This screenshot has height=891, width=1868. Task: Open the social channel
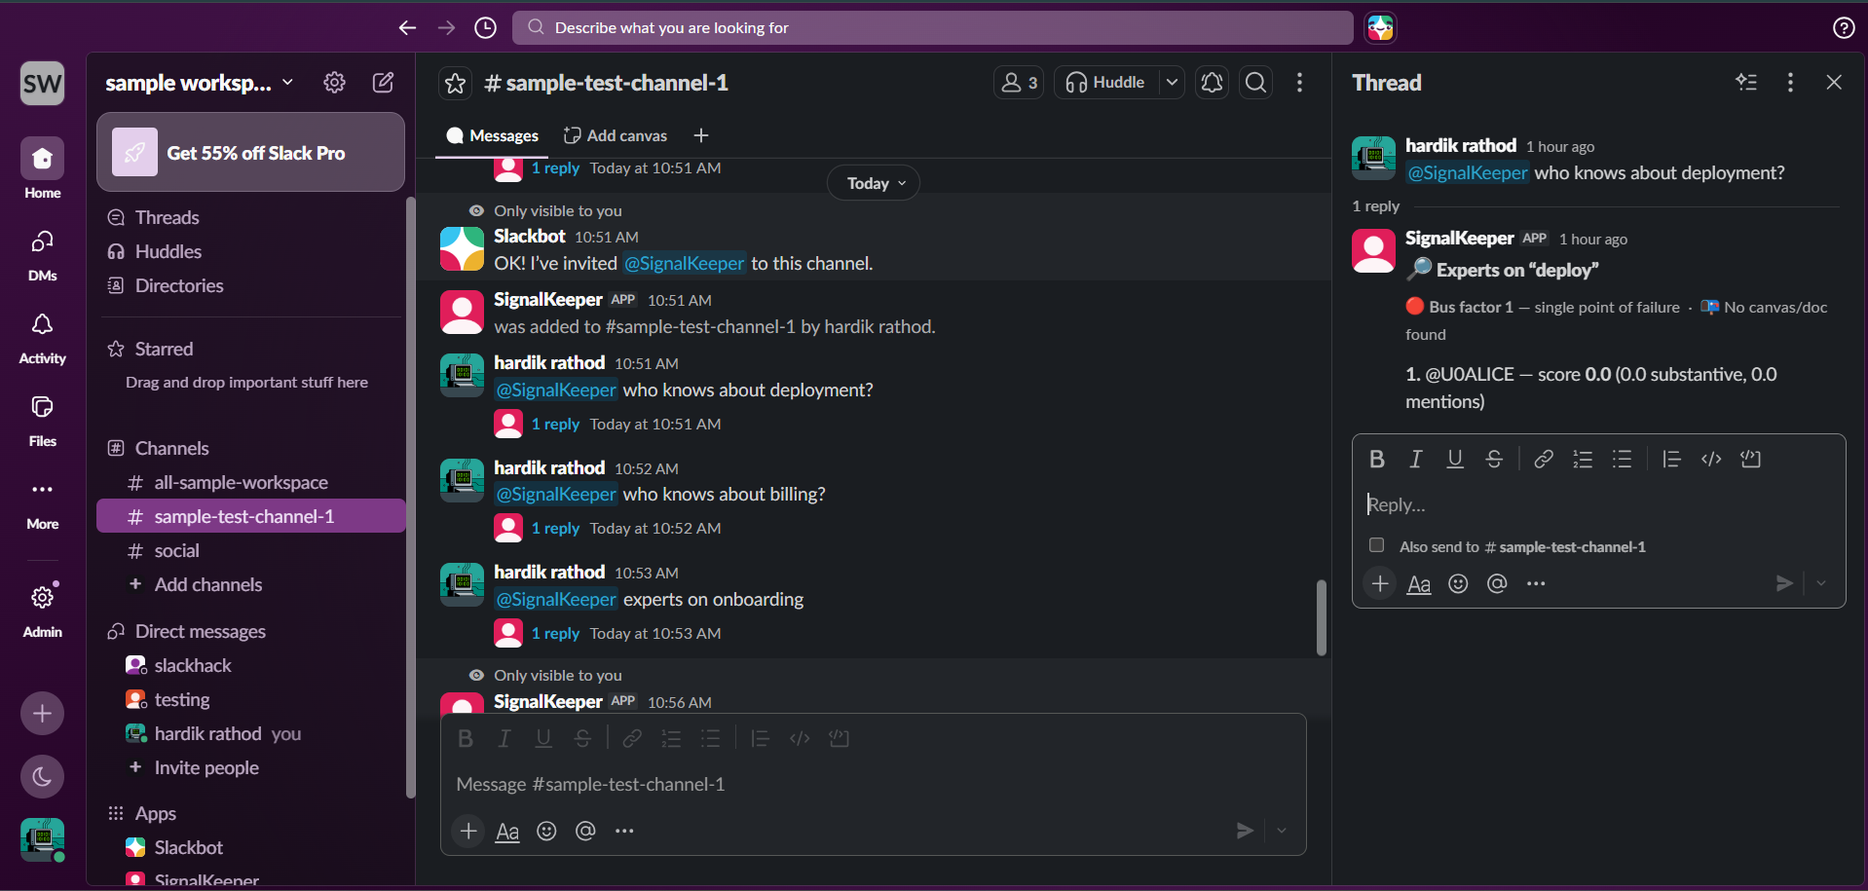click(251, 550)
